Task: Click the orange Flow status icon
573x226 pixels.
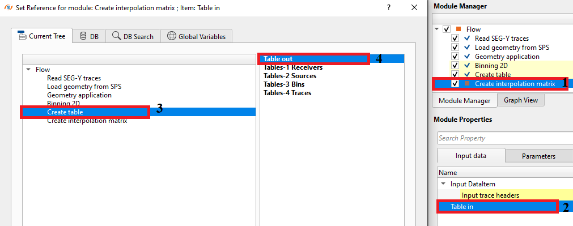Action: (459, 29)
